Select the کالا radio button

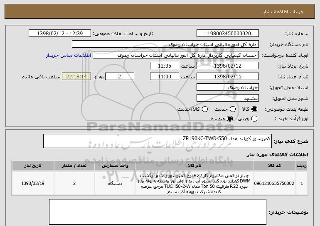pos(254,109)
